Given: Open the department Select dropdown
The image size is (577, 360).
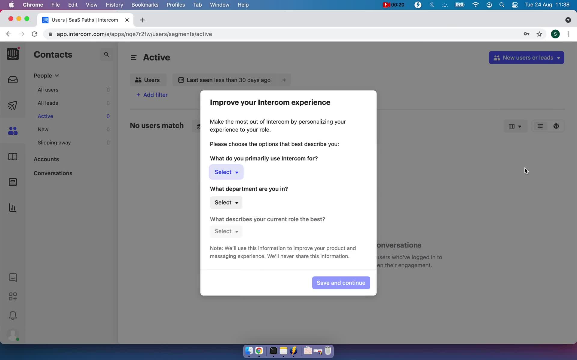Looking at the screenshot, I should coord(226,202).
